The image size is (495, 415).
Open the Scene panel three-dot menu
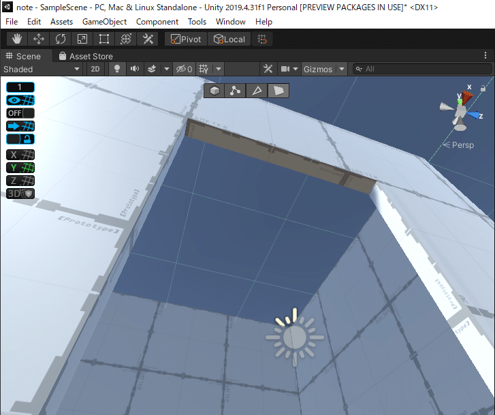pyautogui.click(x=485, y=55)
